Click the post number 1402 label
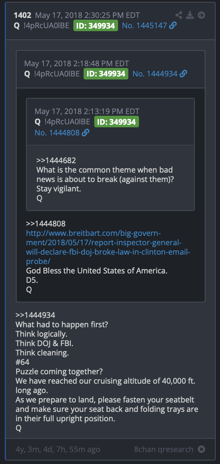220x464 pixels. point(23,15)
